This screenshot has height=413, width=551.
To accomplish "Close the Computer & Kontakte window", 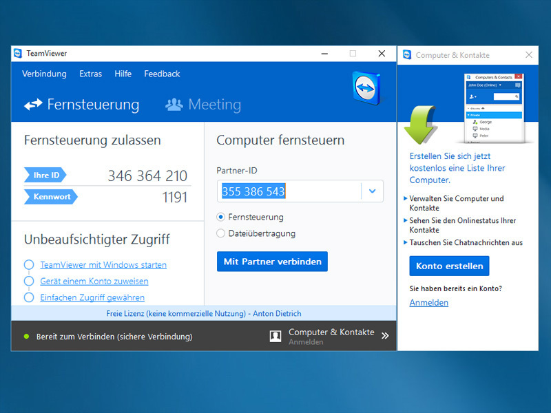I will pos(529,55).
